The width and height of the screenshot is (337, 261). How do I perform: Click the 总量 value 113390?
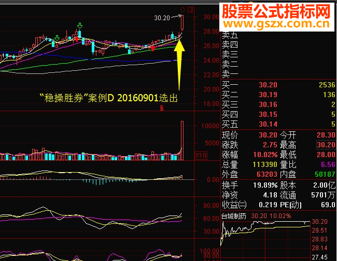click(265, 165)
